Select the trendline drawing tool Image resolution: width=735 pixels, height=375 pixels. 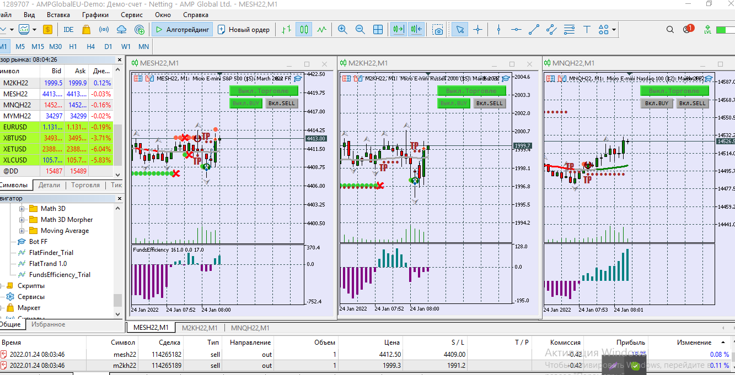(534, 30)
